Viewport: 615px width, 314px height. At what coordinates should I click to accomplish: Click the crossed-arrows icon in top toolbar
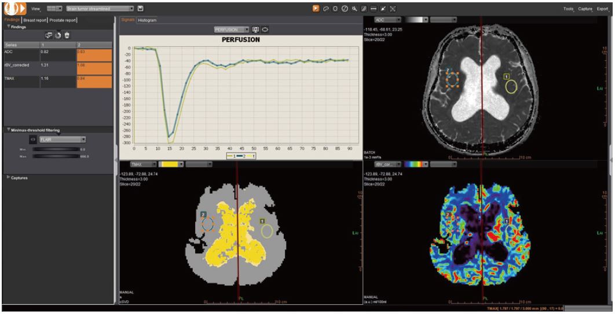click(x=393, y=9)
